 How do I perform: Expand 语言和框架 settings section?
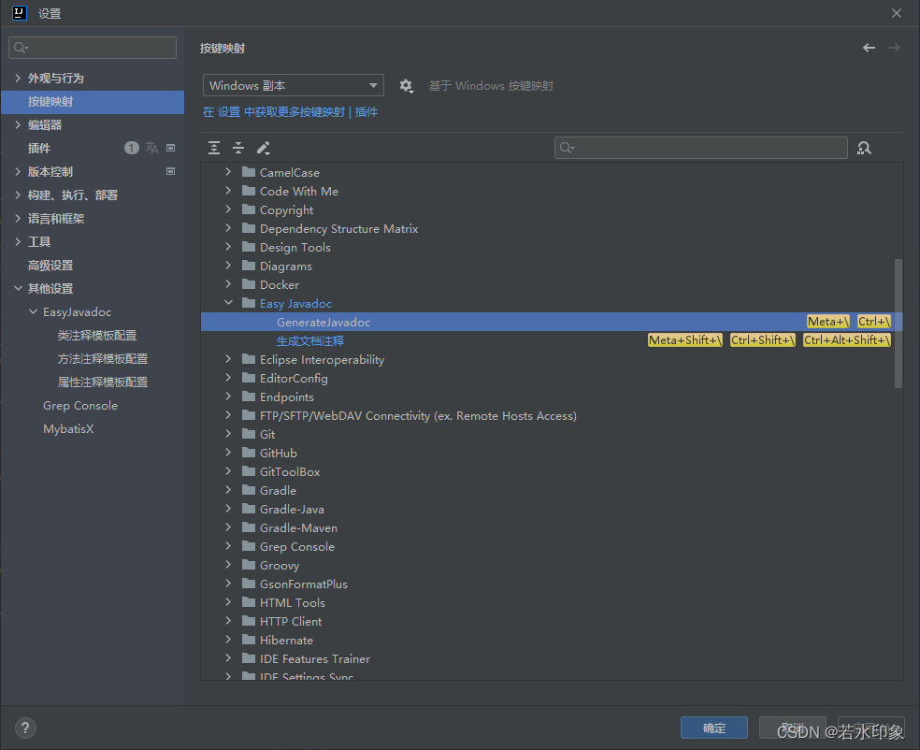(x=18, y=218)
